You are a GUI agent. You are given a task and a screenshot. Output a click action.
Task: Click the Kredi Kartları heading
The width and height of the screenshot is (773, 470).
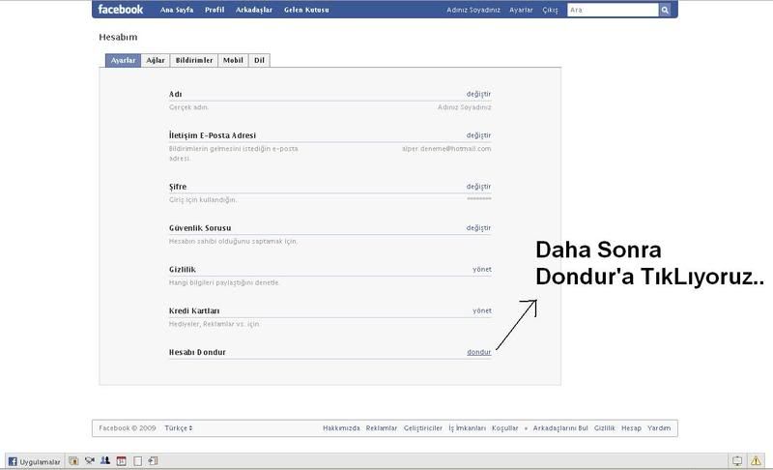point(194,310)
